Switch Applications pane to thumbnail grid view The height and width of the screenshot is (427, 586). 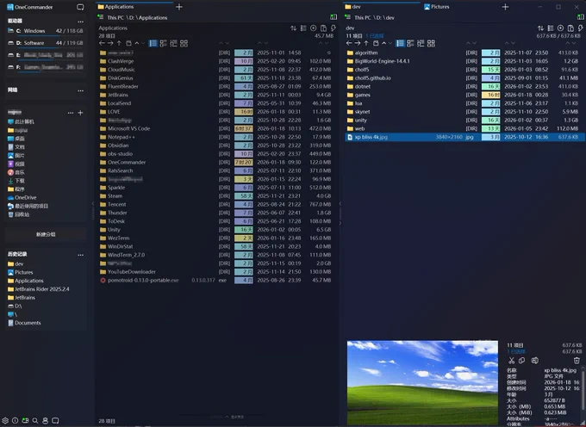[x=184, y=43]
